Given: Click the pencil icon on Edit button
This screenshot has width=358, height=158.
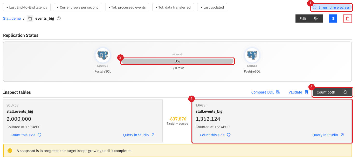Looking at the screenshot, I should coord(316,19).
